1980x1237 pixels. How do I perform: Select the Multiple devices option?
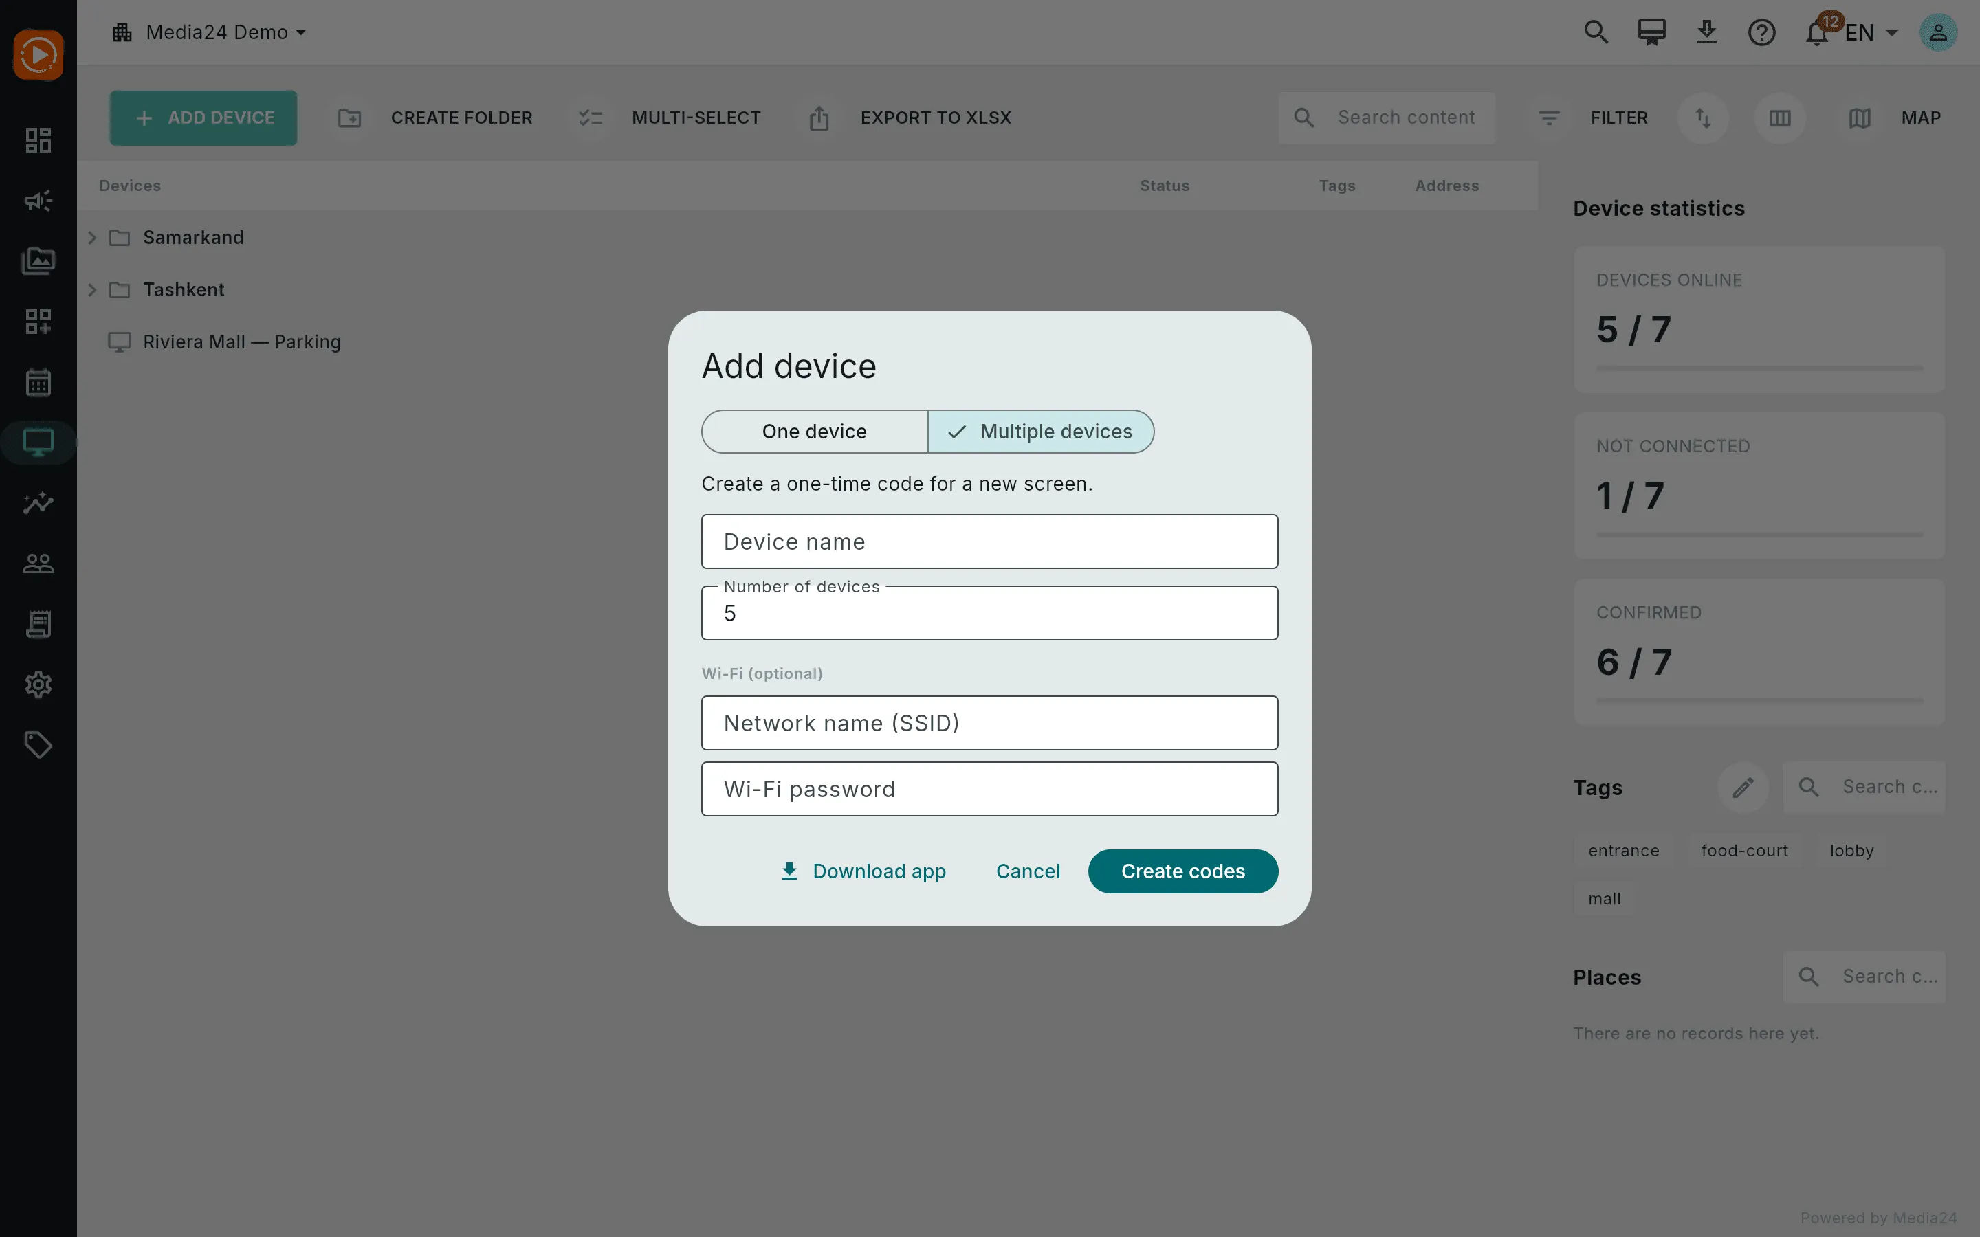[1041, 431]
